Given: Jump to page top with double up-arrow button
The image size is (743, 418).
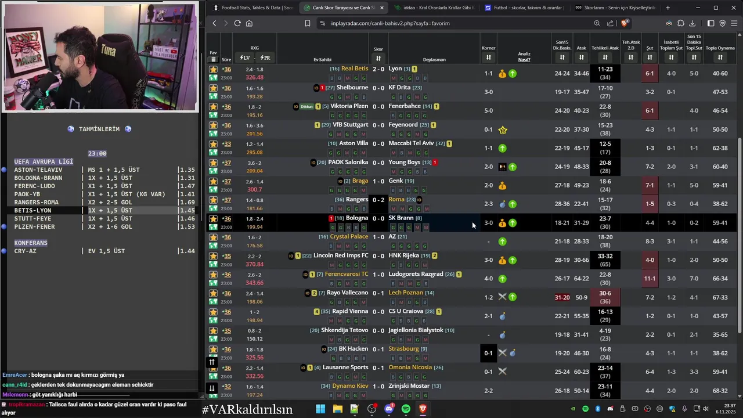Looking at the screenshot, I should tap(212, 362).
